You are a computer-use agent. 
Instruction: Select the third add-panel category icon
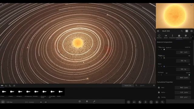[10, 86]
